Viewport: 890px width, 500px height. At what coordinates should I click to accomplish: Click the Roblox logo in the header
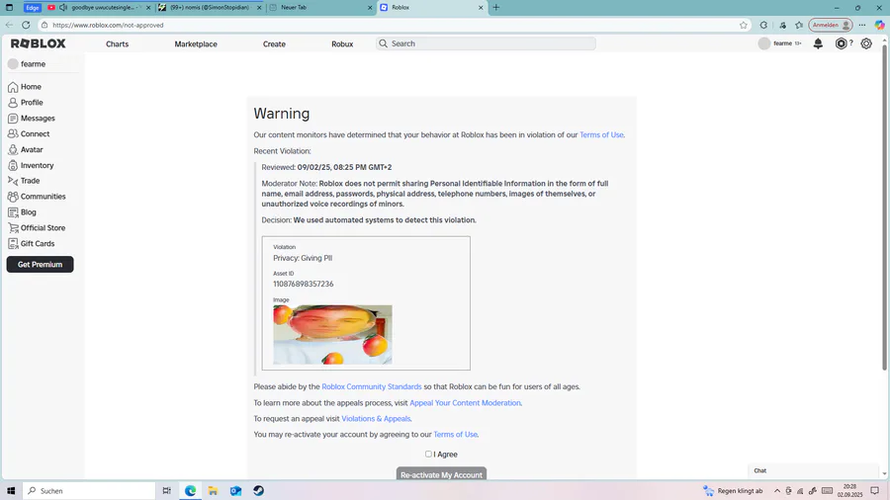click(x=38, y=43)
